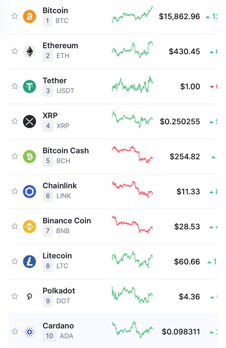Click the Cardano logo icon
The width and height of the screenshot is (226, 348).
point(30,331)
